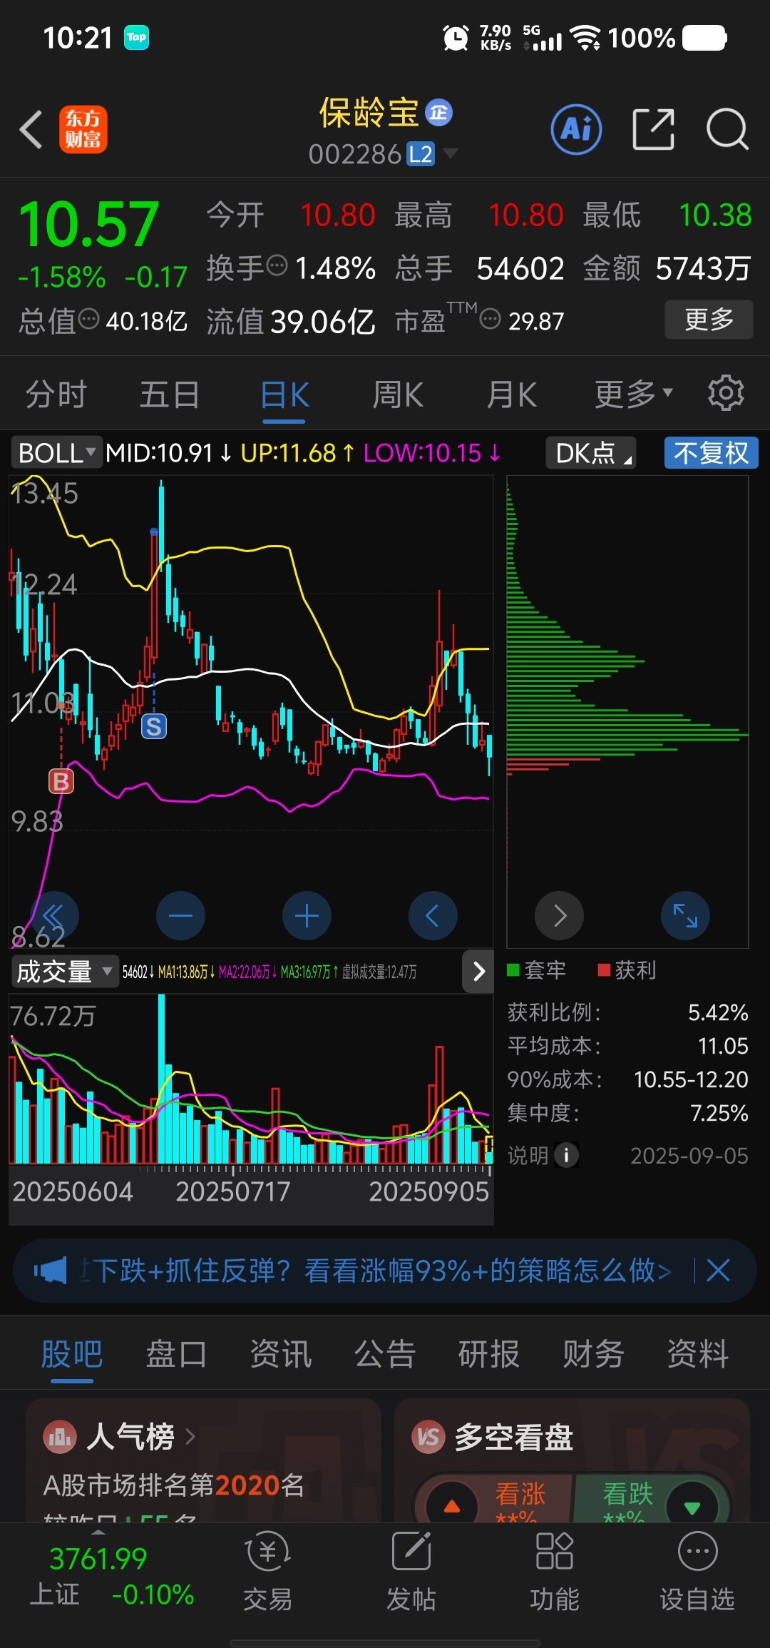This screenshot has width=770, height=1648.
Task: Tap the 获利 red legend
Action: tap(627, 970)
